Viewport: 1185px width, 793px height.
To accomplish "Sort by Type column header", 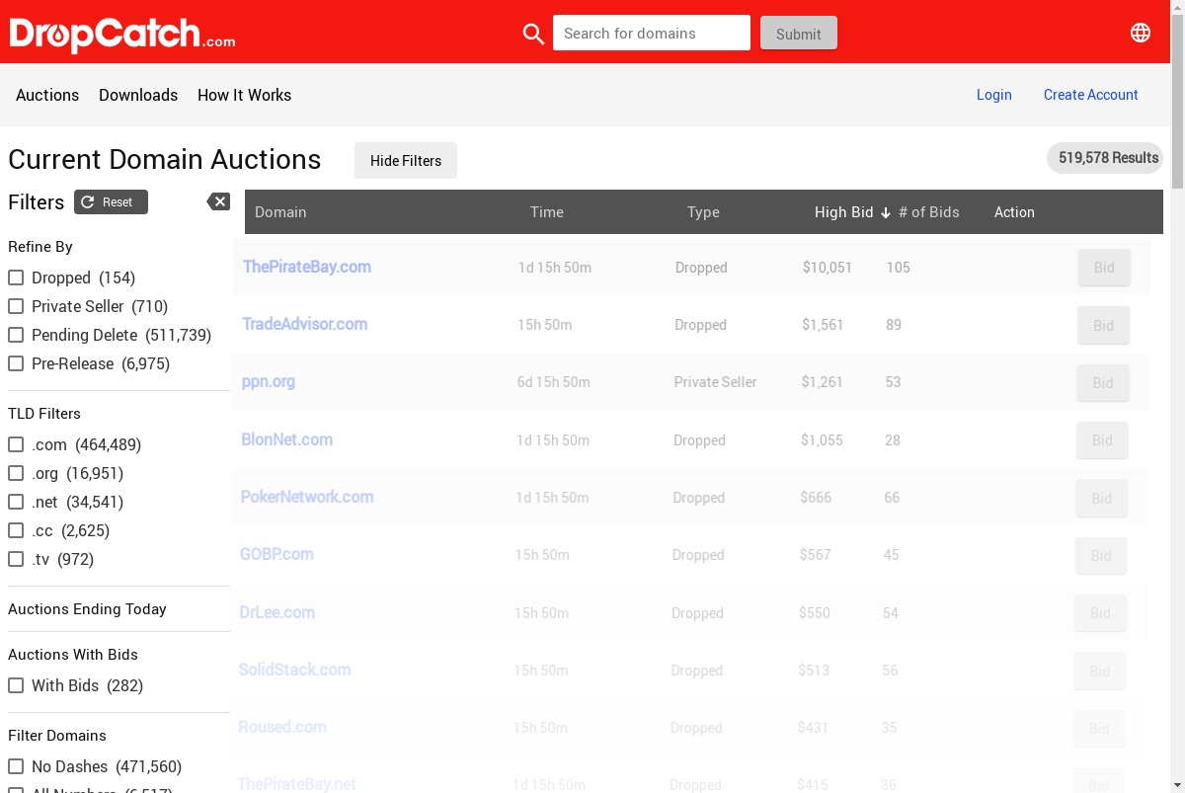I will pyautogui.click(x=703, y=212).
